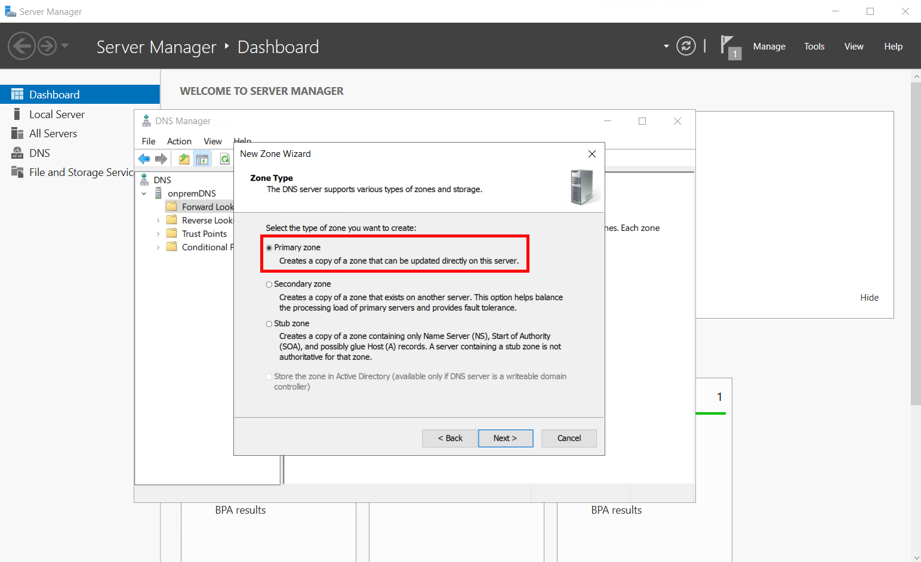Select the Stub zone radio button
This screenshot has height=562, width=921.
coord(269,324)
